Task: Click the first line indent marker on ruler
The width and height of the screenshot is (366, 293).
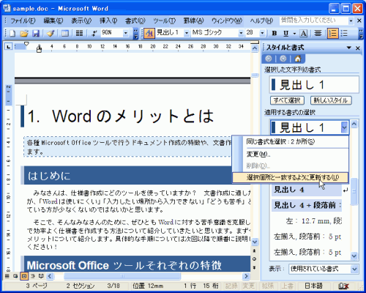Action: [26, 44]
